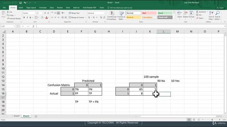Click the Decrease Indent icon
Screen dimensions: 227x127
(62, 17)
